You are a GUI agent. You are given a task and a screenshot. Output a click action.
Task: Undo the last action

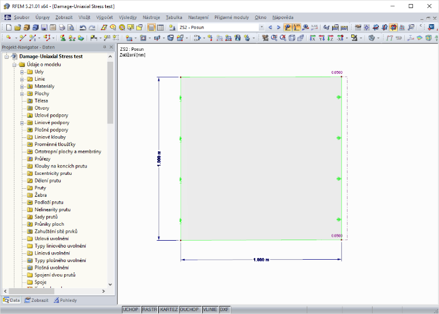83,28
